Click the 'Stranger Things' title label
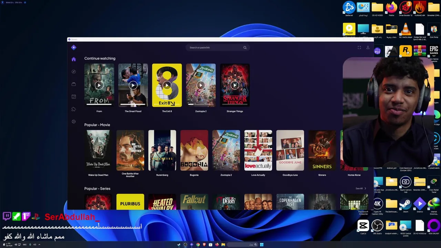The image size is (441, 248). 235,111
